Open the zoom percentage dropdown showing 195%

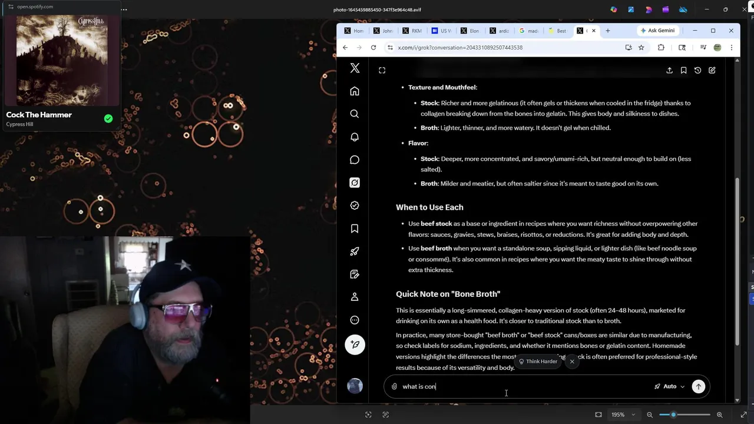tap(623, 415)
